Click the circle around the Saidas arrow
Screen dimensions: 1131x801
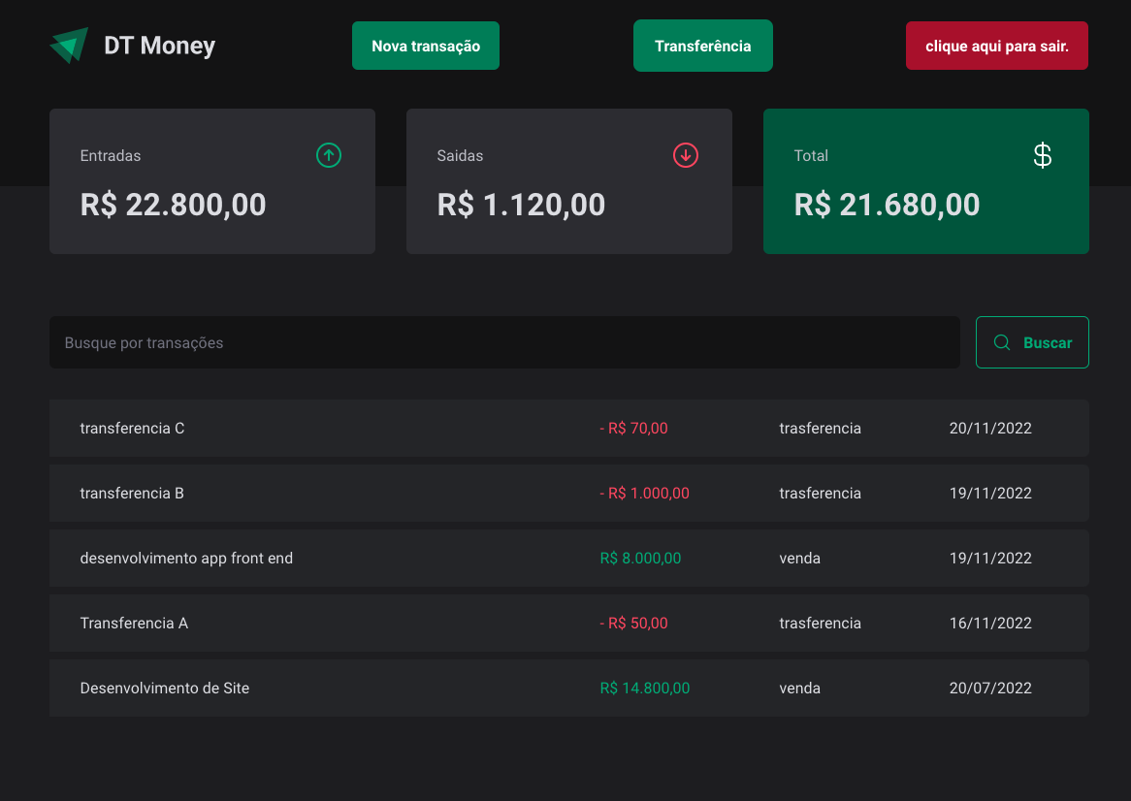click(x=685, y=155)
